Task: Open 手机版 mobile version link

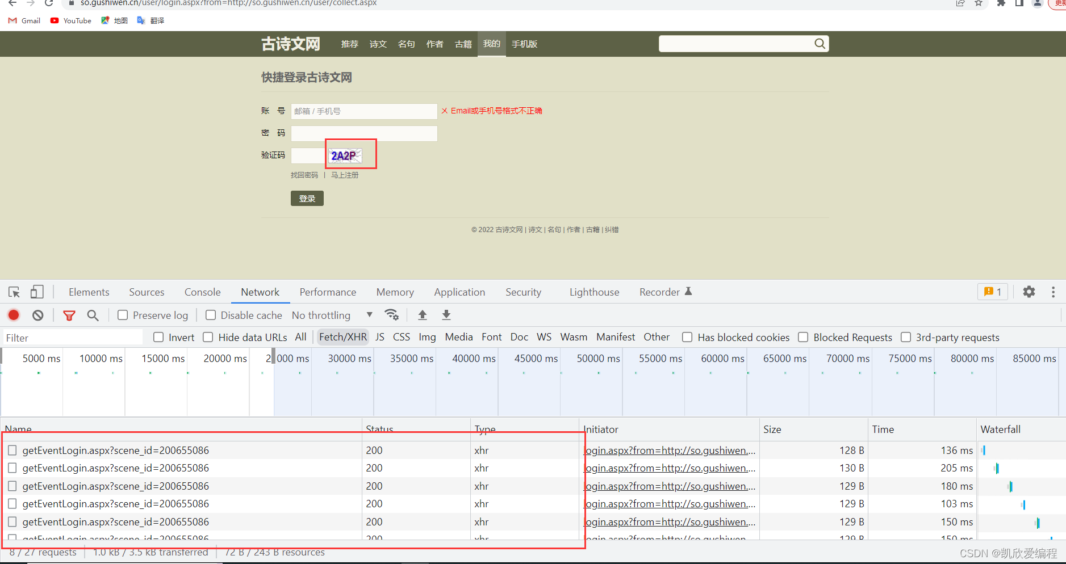Action: click(x=524, y=44)
